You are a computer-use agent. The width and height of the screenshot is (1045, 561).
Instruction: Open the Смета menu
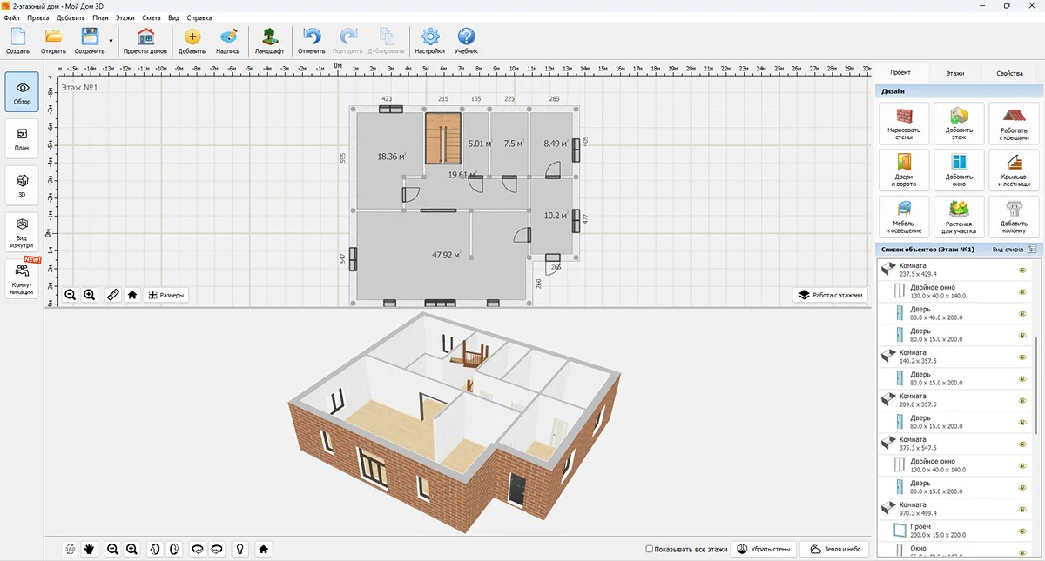coord(151,17)
